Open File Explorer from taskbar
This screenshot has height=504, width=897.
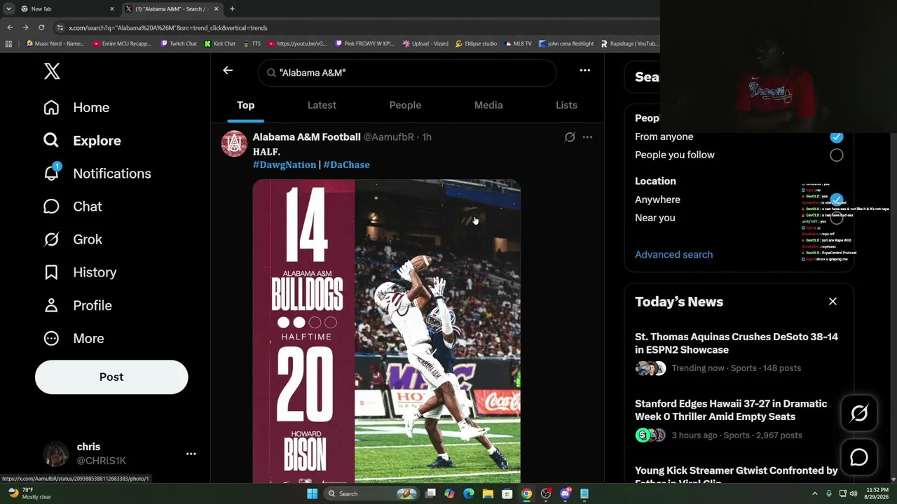tap(488, 493)
